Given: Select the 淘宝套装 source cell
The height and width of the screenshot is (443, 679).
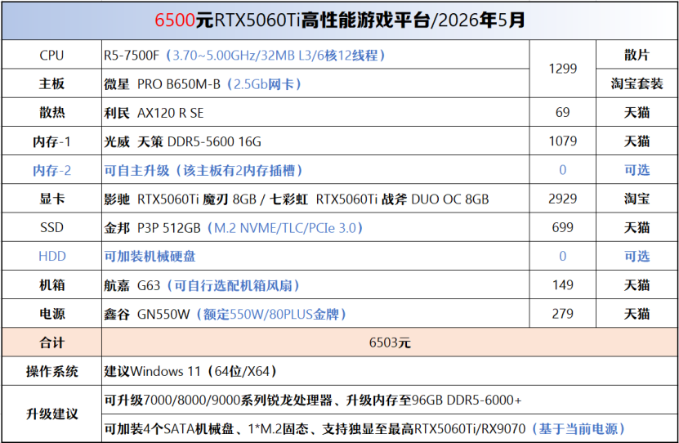Looking at the screenshot, I should point(637,83).
